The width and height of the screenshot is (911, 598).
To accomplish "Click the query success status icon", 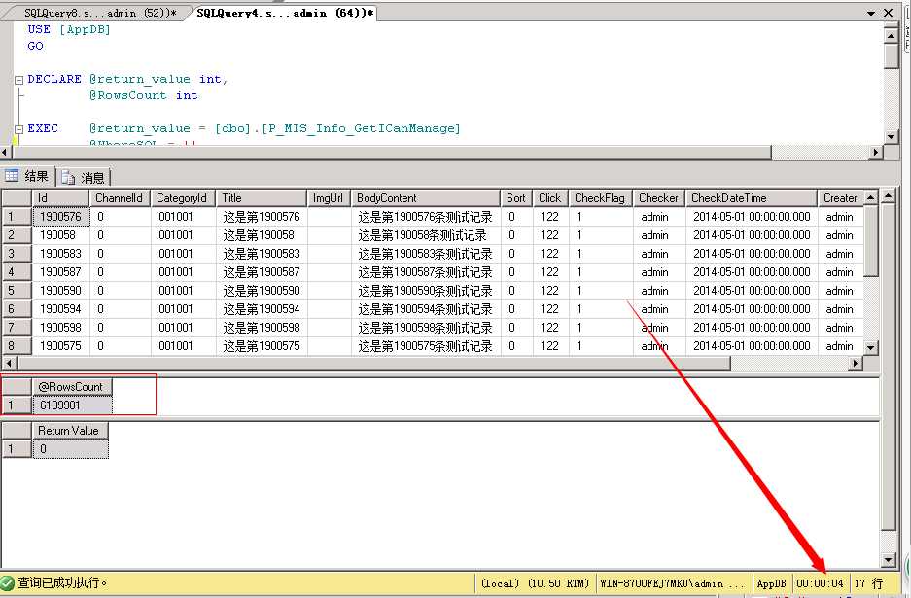I will [x=8, y=582].
